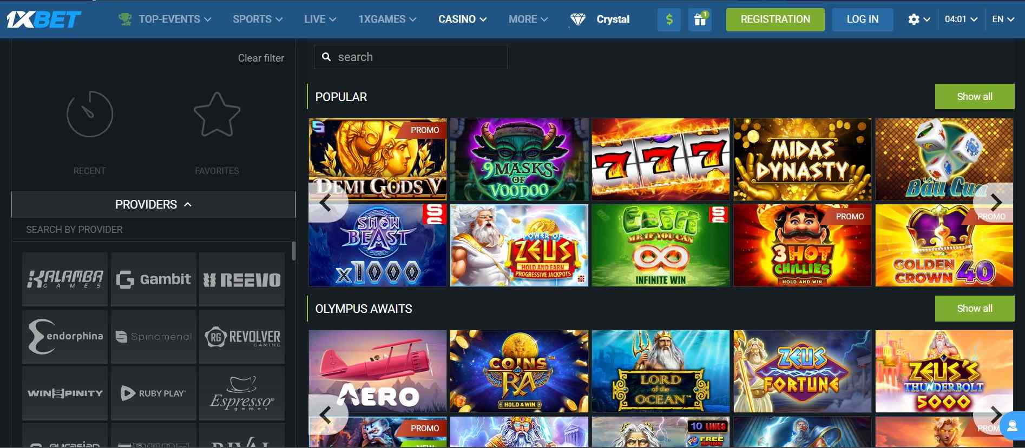
Task: Open the EN language dropdown
Action: 1003,19
